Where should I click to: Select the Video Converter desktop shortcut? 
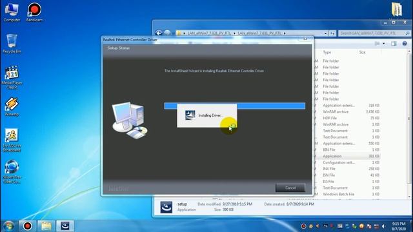coord(12,172)
